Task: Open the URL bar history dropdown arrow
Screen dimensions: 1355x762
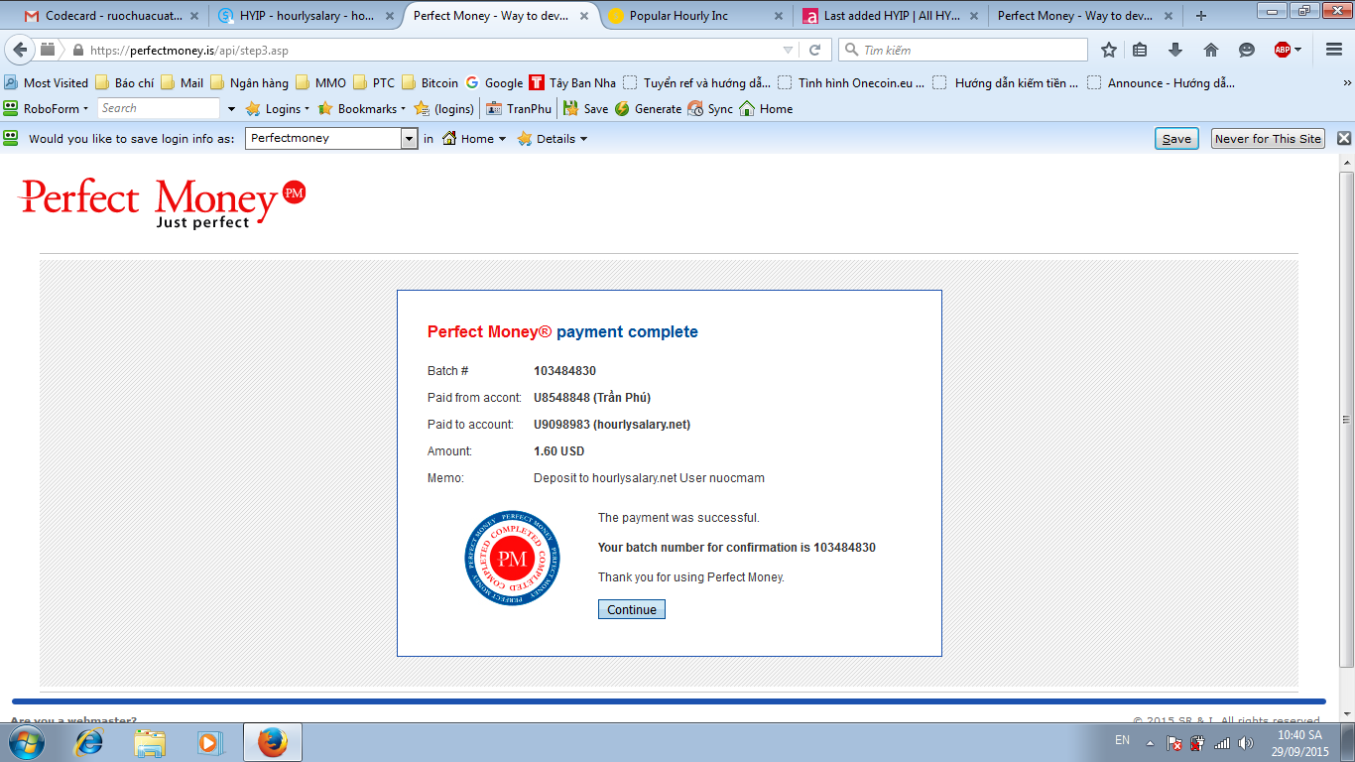Action: tap(789, 50)
